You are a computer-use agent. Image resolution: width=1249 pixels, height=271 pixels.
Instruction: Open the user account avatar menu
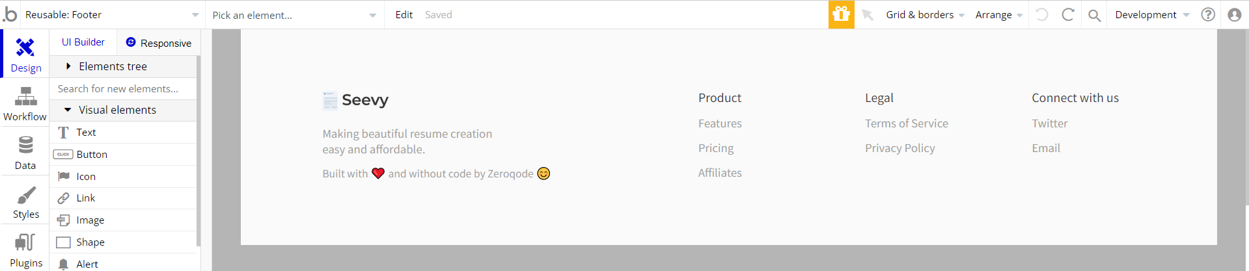tap(1234, 14)
